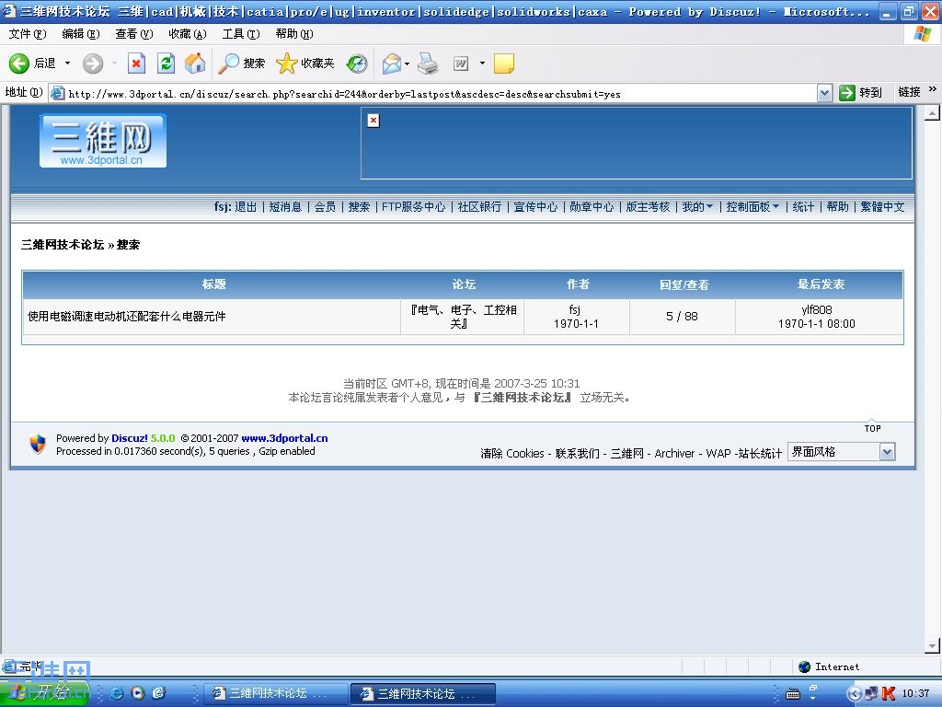This screenshot has width=942, height=707.
Task: Click the media player quick launch icon
Action: (x=138, y=693)
